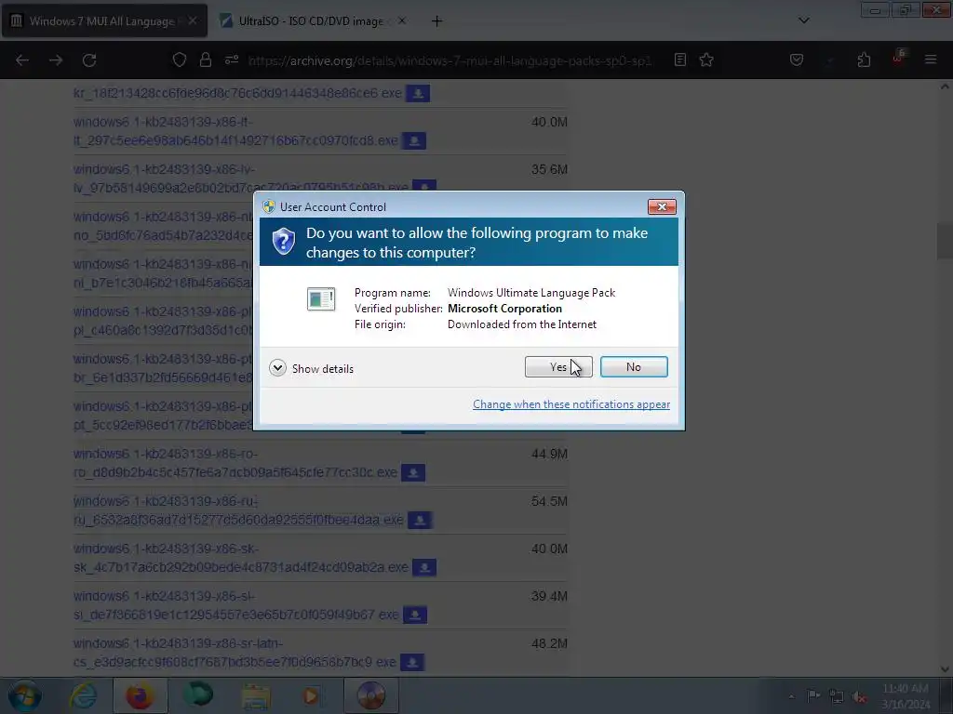953x714 pixels.
Task: Click the 39.4M size next to sl file
Action: point(549,596)
